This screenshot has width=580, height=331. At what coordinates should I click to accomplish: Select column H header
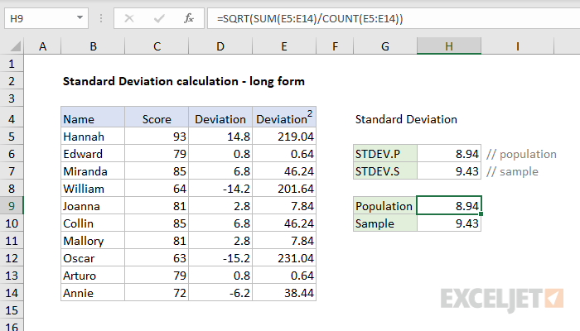tap(449, 47)
